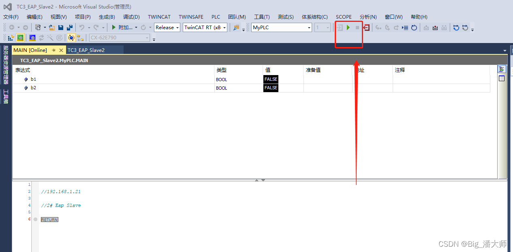Click the second gray Reset icon
Viewport: 513px width, 252px height.
pyautogui.click(x=465, y=28)
